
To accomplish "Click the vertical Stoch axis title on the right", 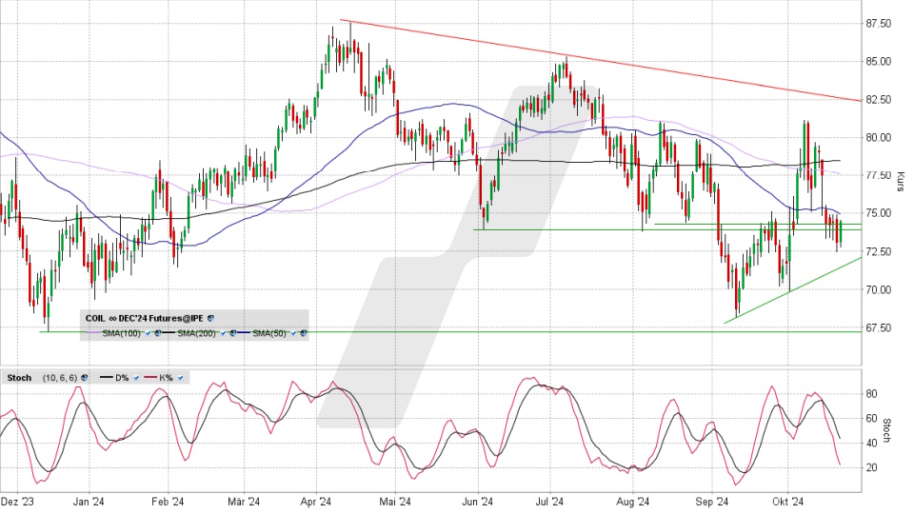I will 886,430.
